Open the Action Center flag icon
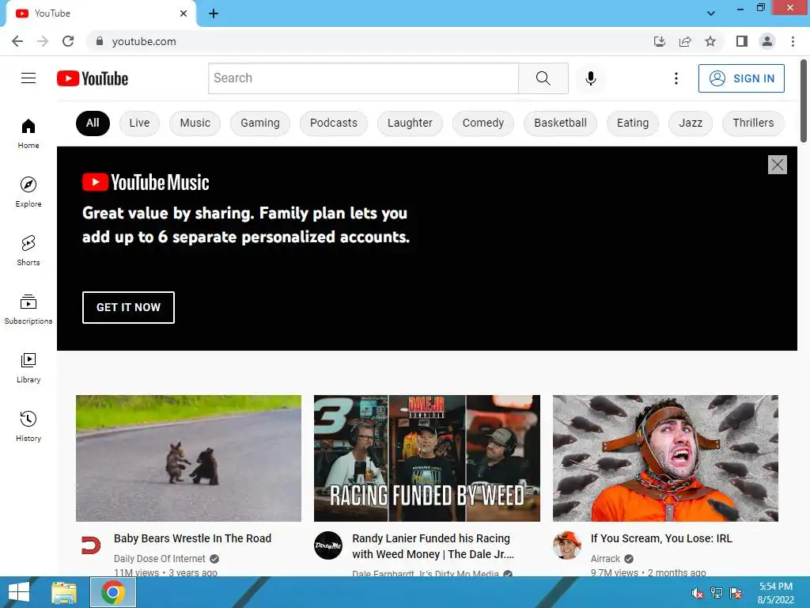The height and width of the screenshot is (608, 810). 736,593
